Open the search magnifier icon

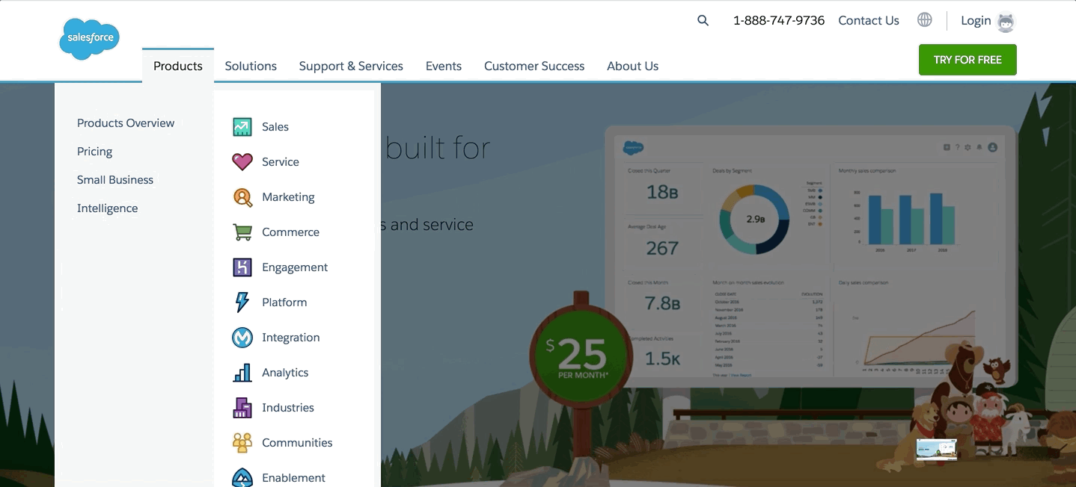pyautogui.click(x=703, y=21)
